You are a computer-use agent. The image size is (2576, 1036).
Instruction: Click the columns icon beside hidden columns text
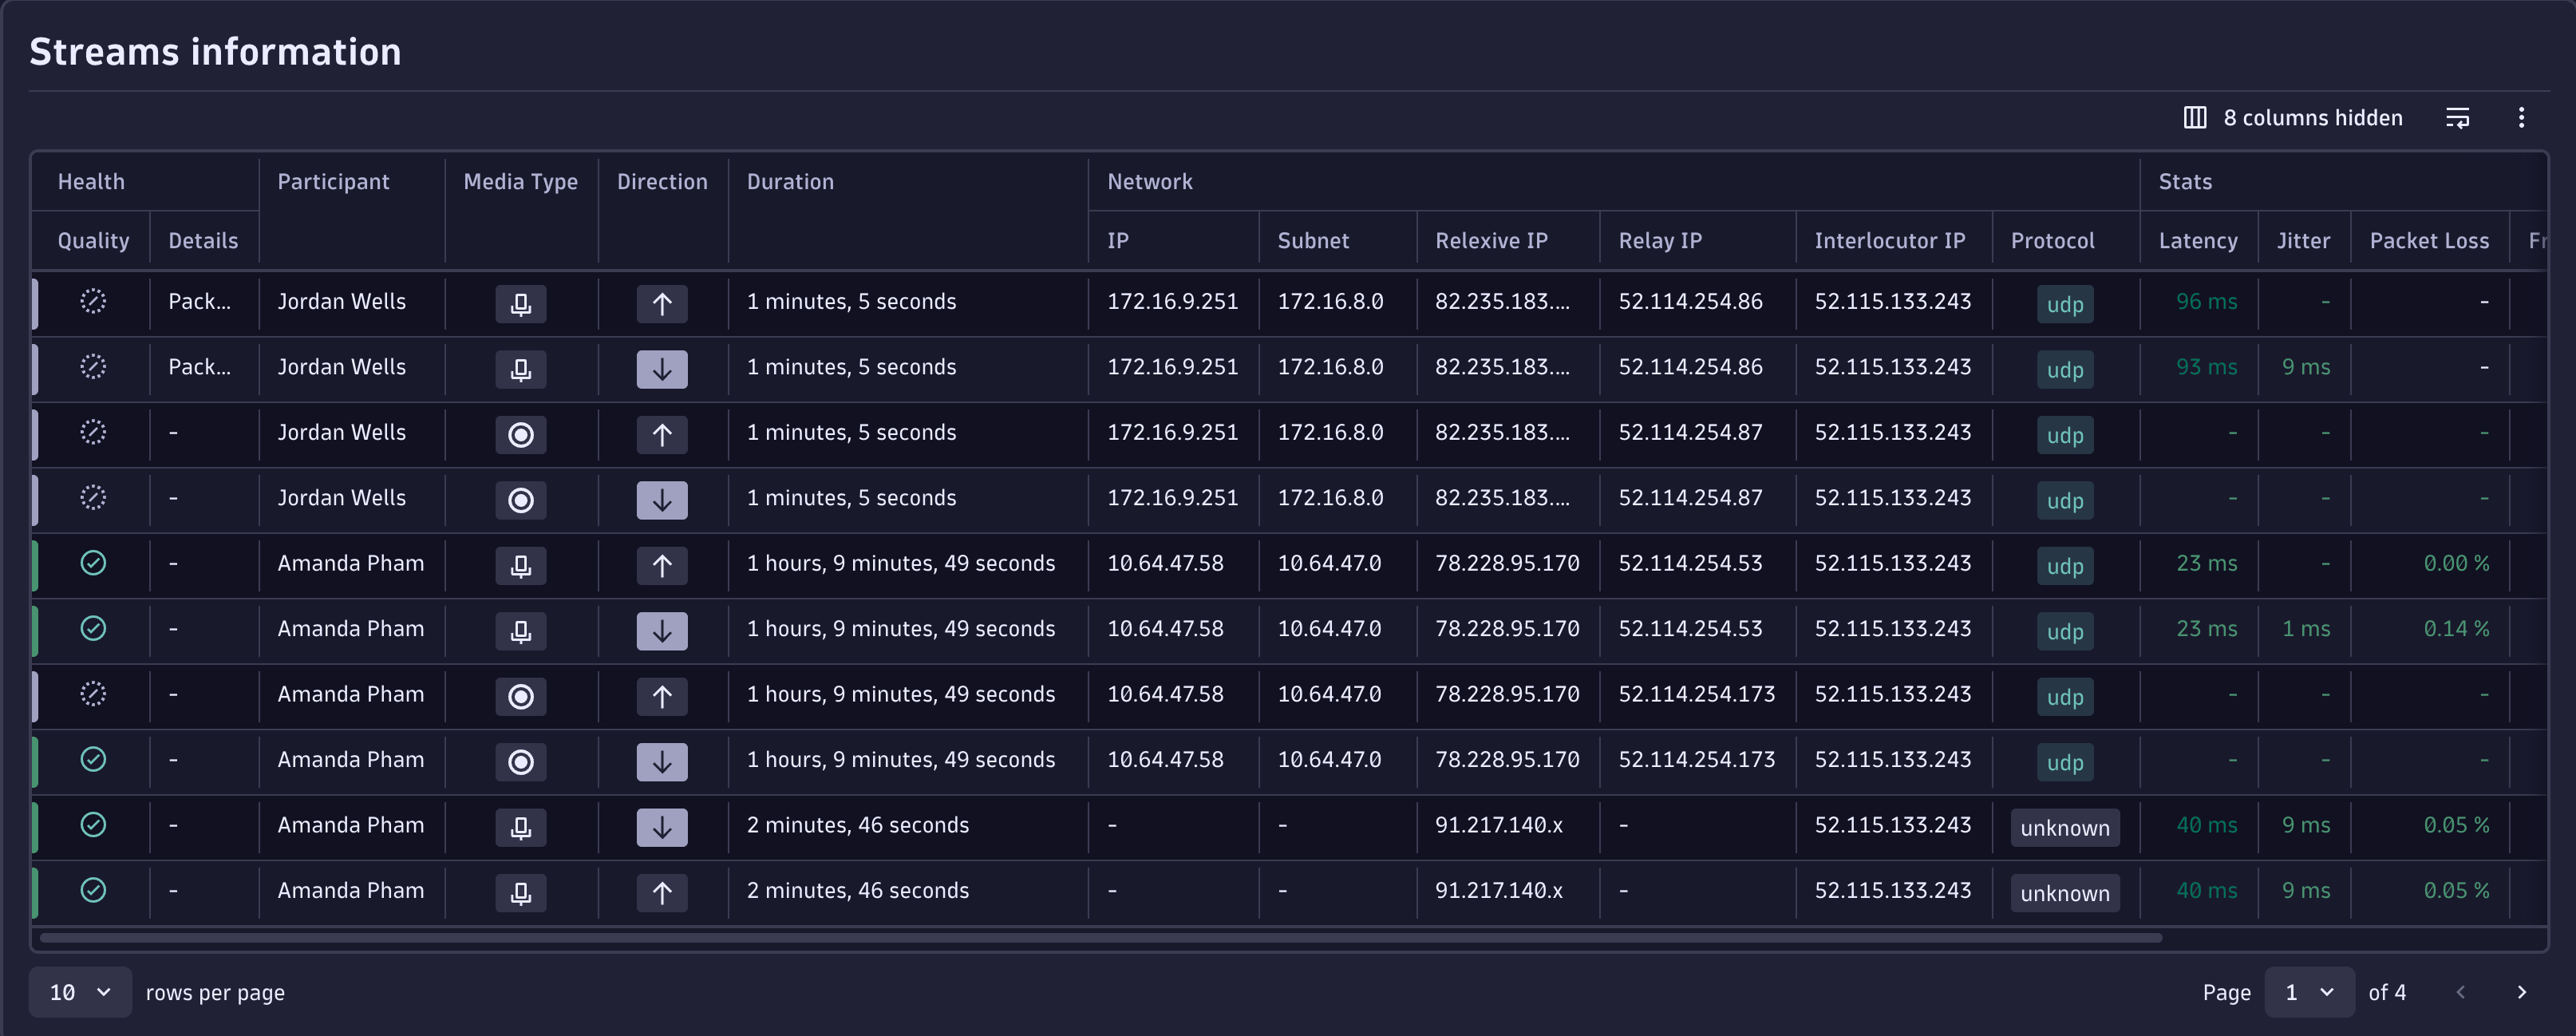pos(2194,118)
